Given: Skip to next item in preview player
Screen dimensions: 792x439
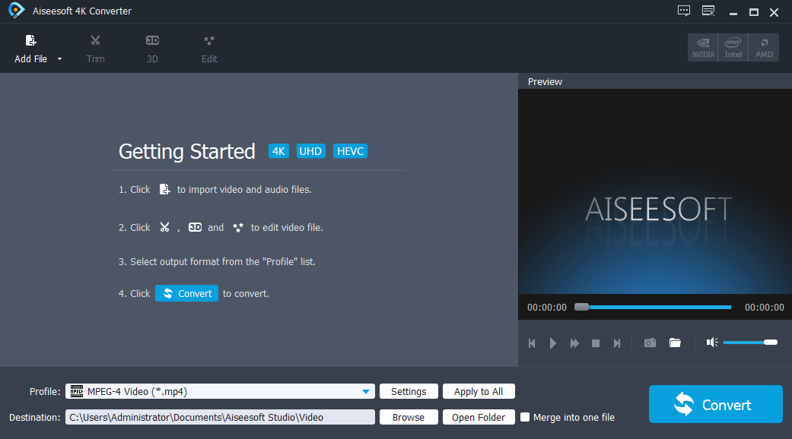Looking at the screenshot, I should pyautogui.click(x=617, y=343).
